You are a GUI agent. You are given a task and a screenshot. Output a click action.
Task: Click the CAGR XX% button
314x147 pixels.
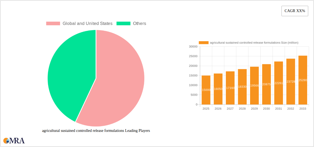pos(294,11)
